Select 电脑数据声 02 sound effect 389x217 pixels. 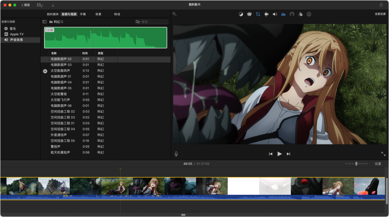pyautogui.click(x=106, y=59)
